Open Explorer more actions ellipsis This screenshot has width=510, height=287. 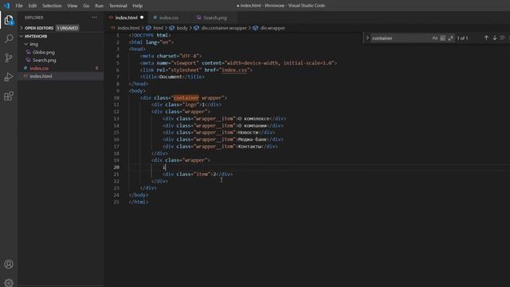pos(94,18)
